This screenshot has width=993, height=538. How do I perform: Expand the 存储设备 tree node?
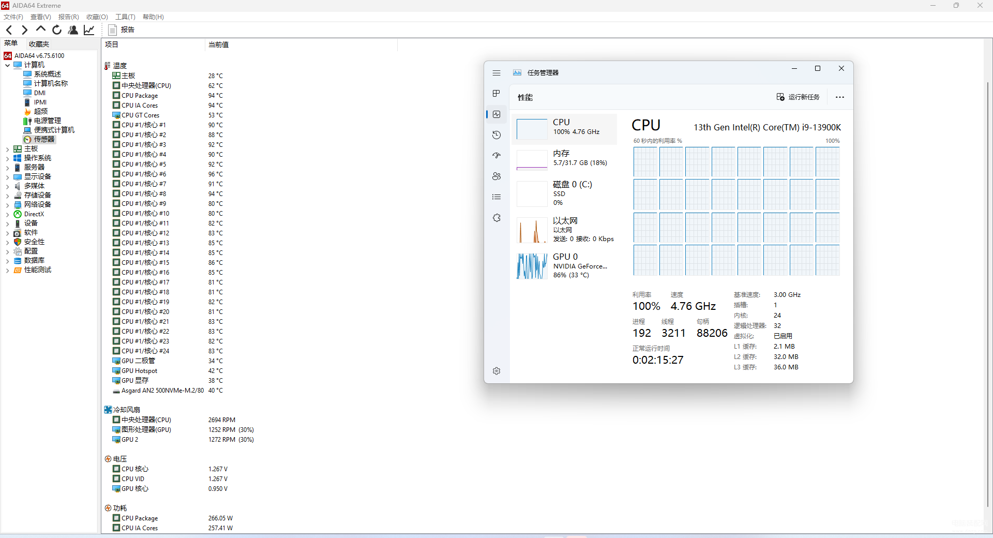click(7, 196)
